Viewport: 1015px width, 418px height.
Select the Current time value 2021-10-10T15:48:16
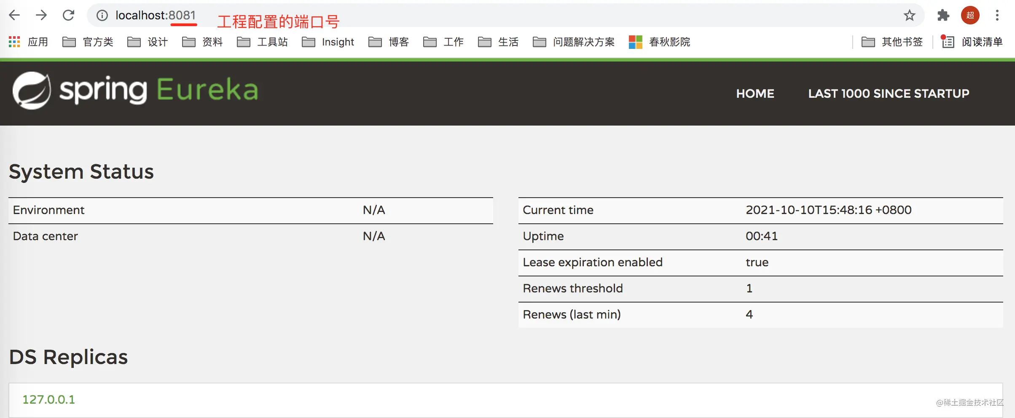click(x=828, y=210)
